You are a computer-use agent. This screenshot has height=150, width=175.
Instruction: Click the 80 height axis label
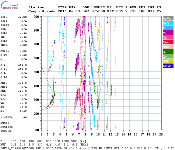37,130
